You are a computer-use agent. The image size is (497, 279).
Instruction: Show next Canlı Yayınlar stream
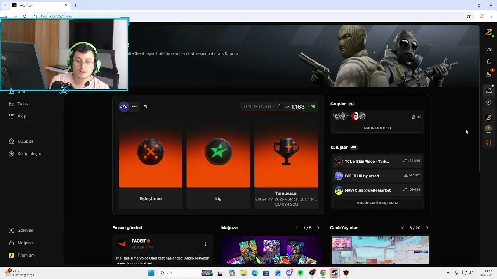click(x=427, y=228)
